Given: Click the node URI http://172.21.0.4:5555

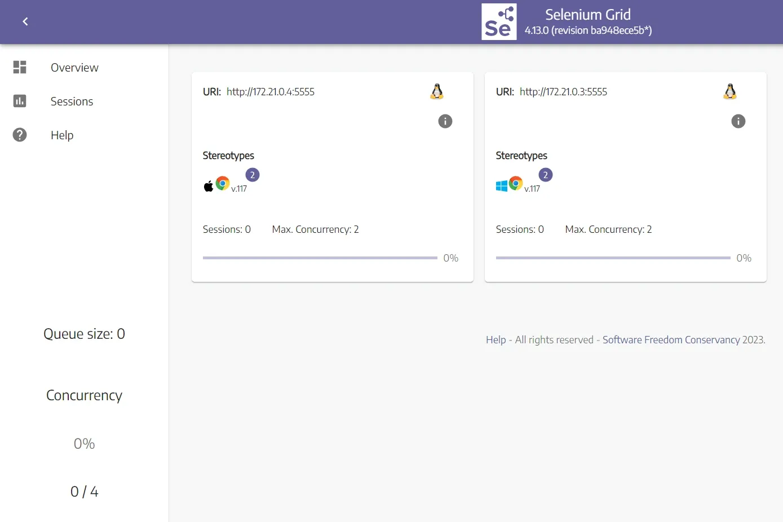Looking at the screenshot, I should click(271, 91).
